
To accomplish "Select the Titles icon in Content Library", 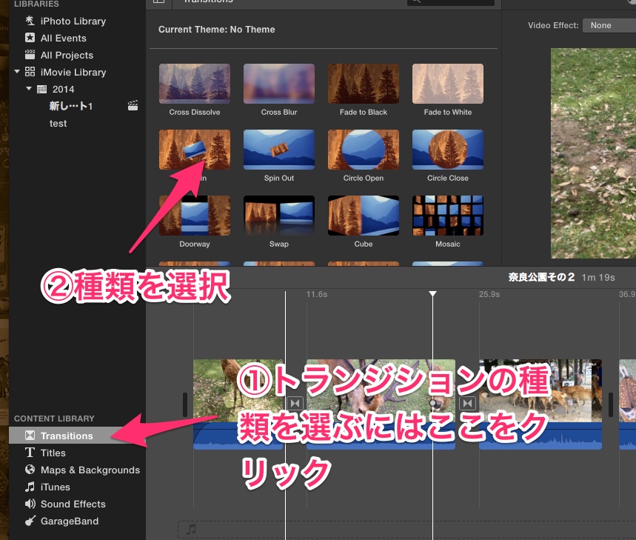I will pos(30,453).
